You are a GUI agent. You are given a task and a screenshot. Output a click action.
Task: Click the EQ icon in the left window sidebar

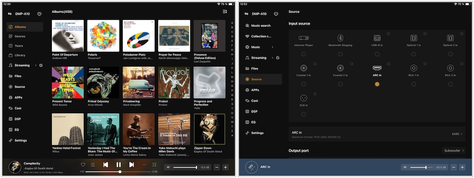coord(11,129)
